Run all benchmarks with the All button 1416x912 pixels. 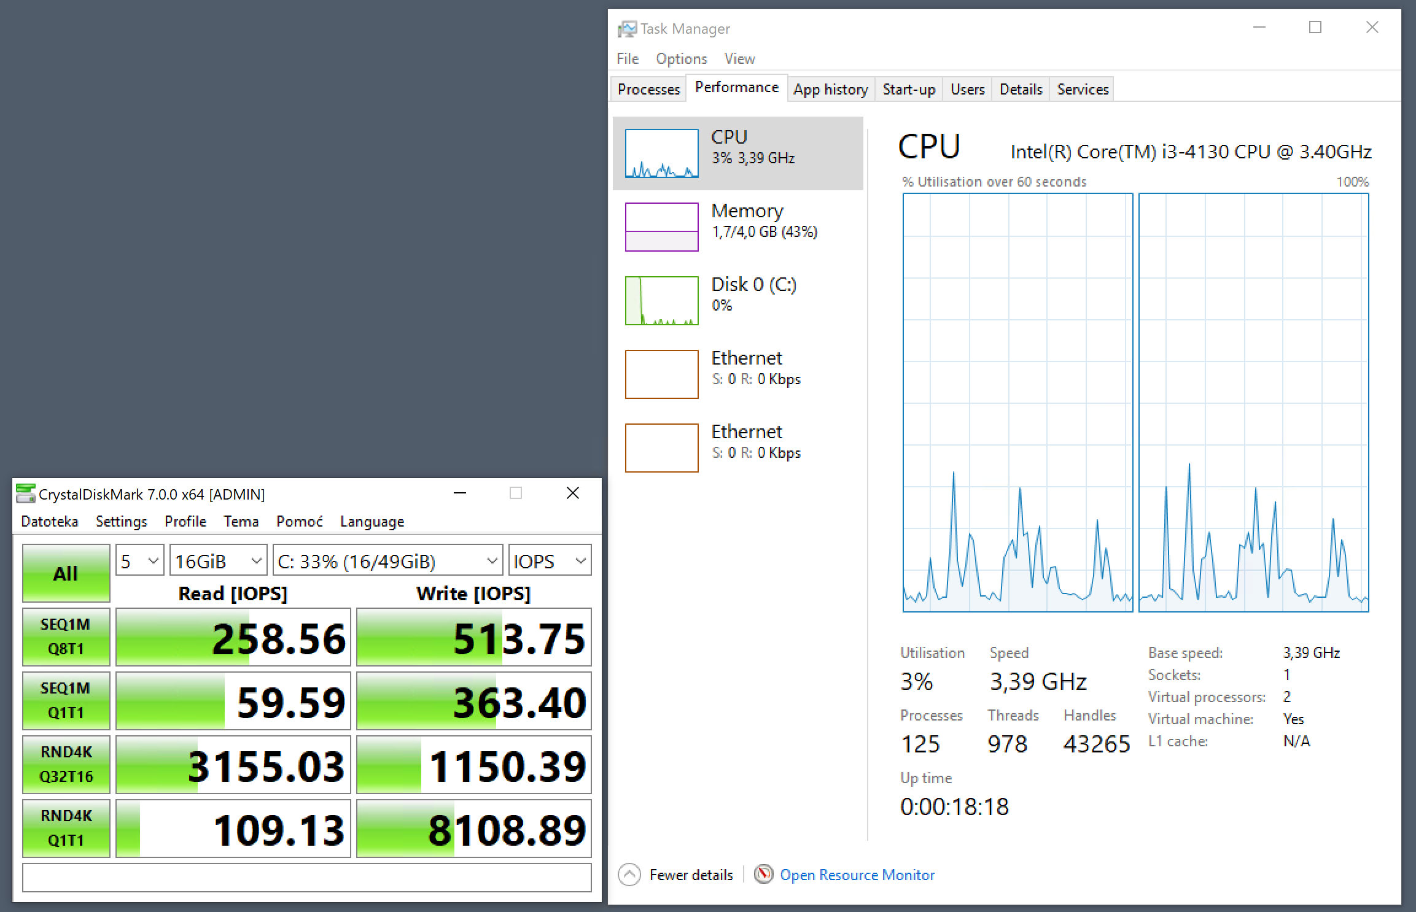point(66,573)
